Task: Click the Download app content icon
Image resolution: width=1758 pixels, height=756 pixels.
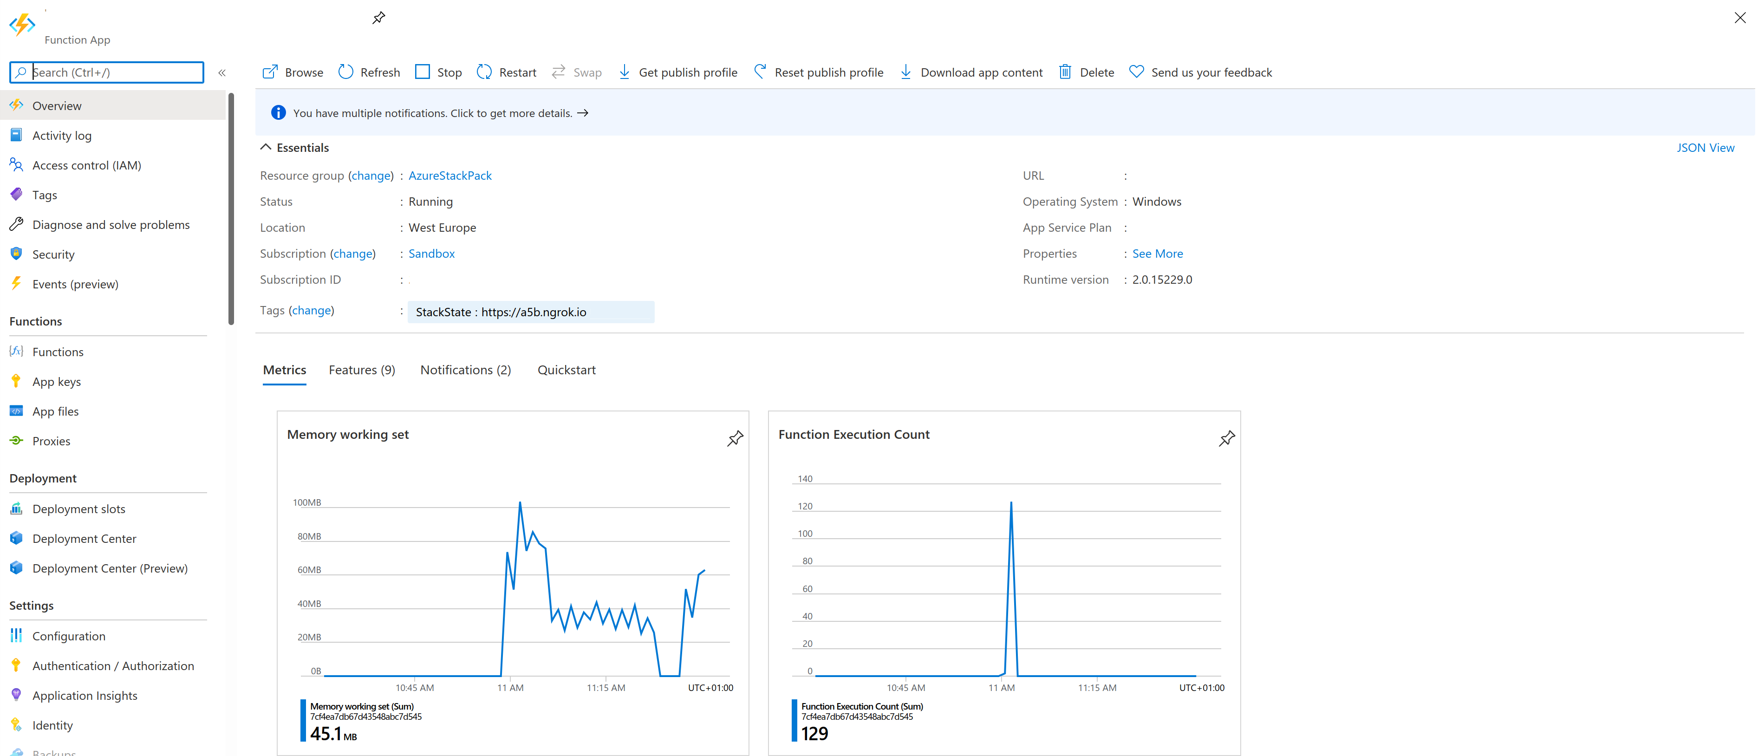Action: tap(905, 72)
